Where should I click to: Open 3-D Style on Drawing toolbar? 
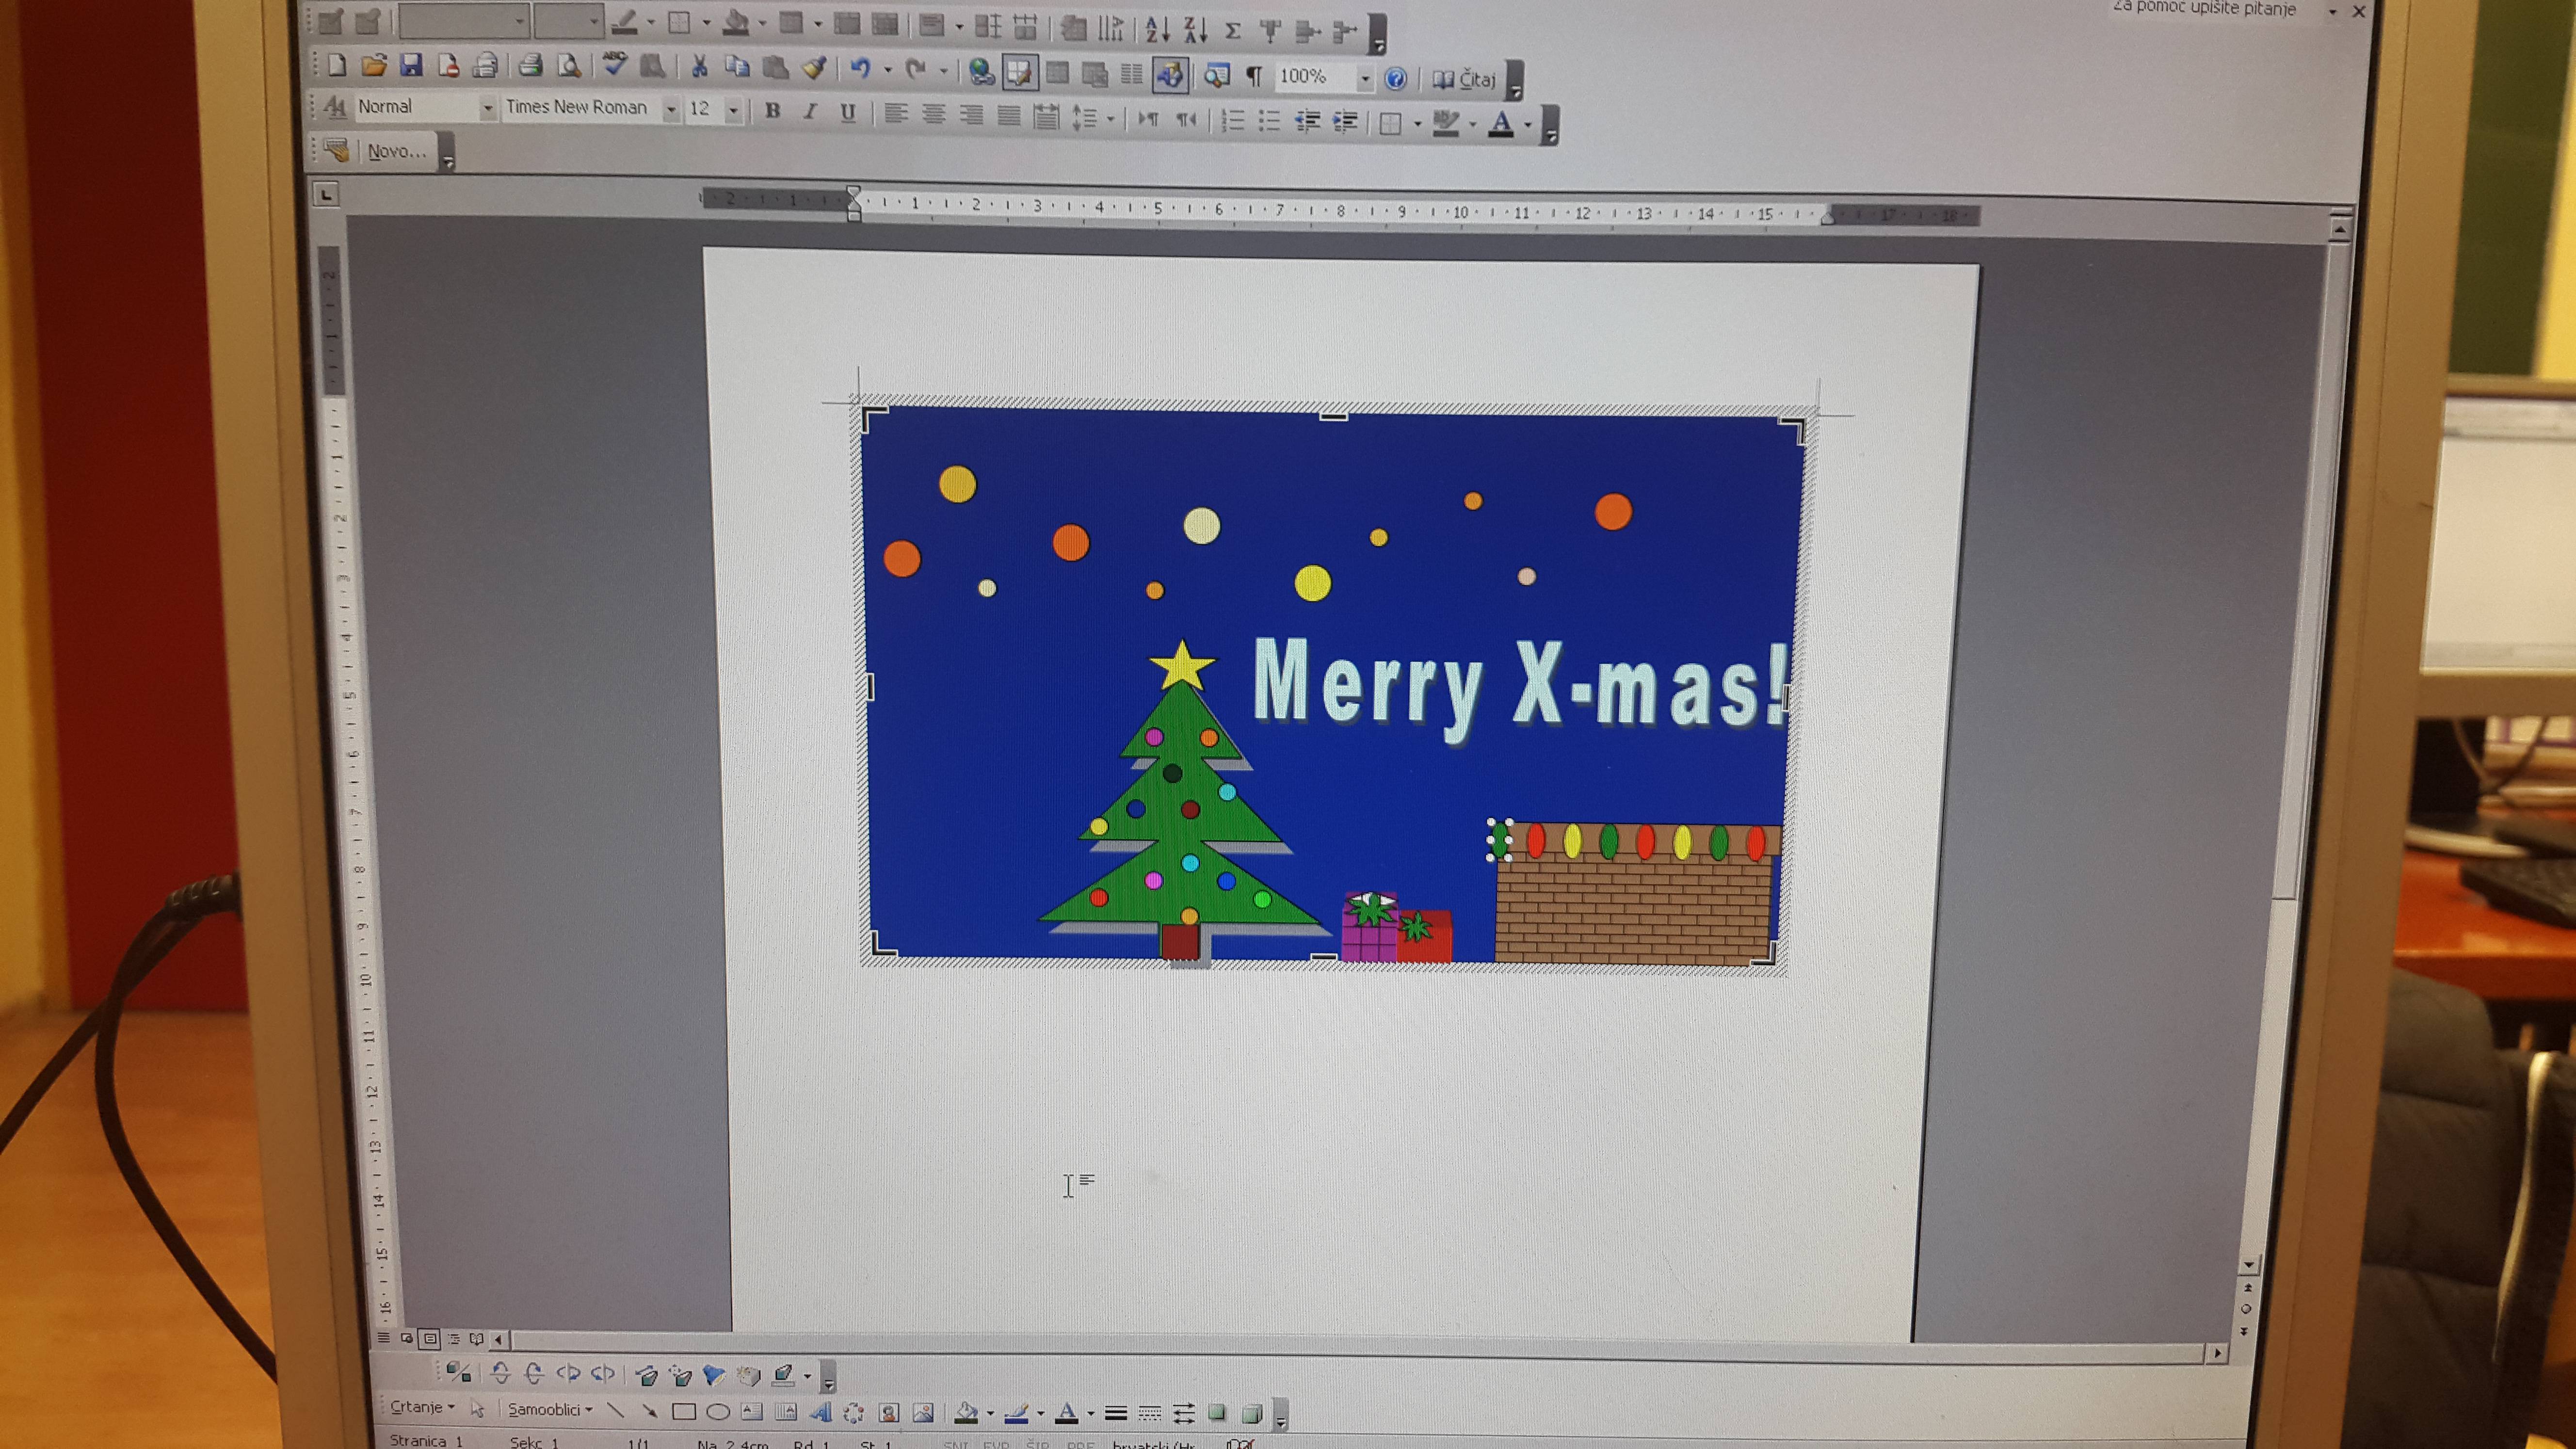click(x=1251, y=1414)
